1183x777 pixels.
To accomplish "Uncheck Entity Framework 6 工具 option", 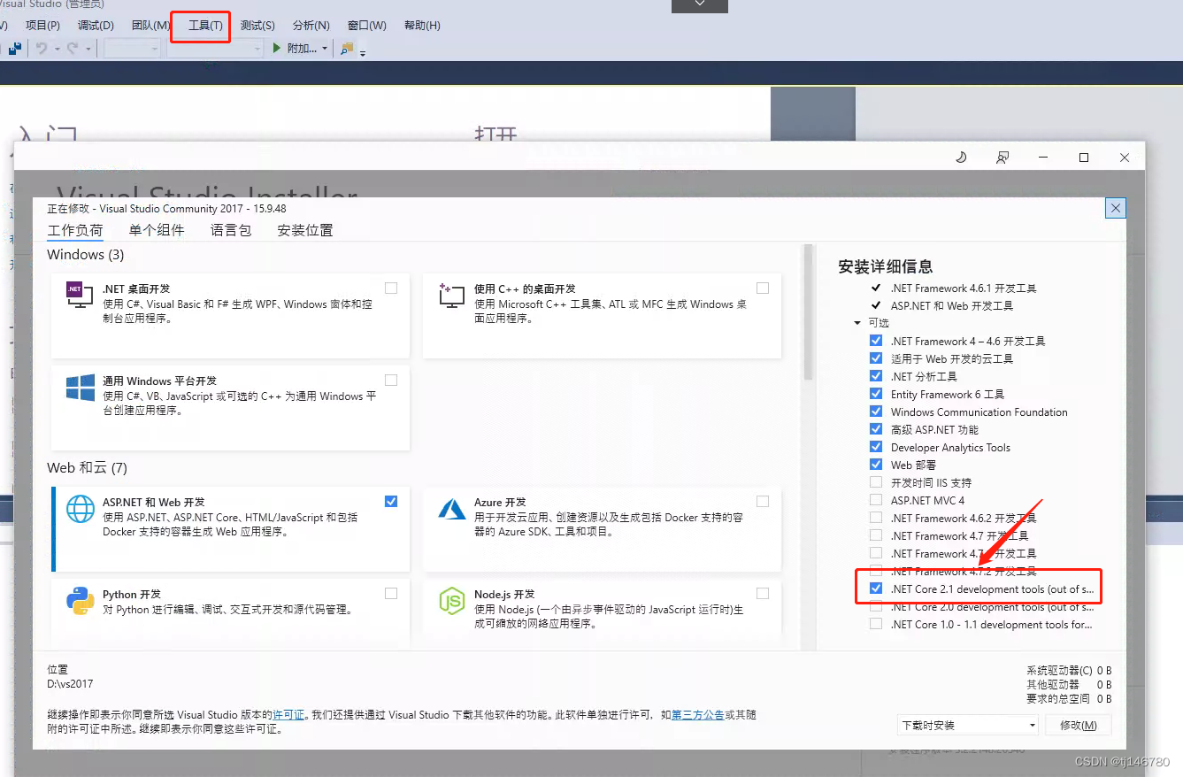I will click(876, 394).
